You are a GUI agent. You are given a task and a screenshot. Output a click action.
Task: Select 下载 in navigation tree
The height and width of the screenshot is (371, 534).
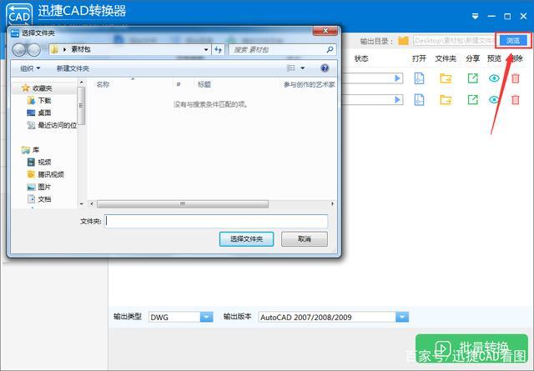(39, 100)
